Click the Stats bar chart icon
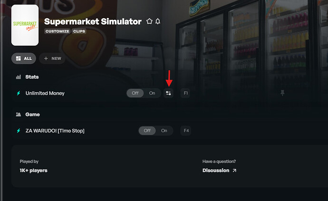 pos(19,77)
